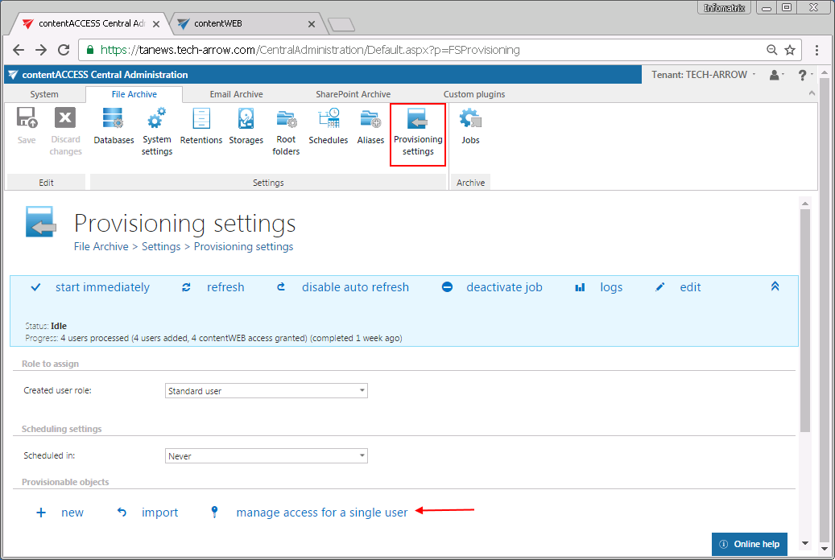Open the Scheduled in dropdown
Viewport: 835px width, 560px height.
[266, 456]
